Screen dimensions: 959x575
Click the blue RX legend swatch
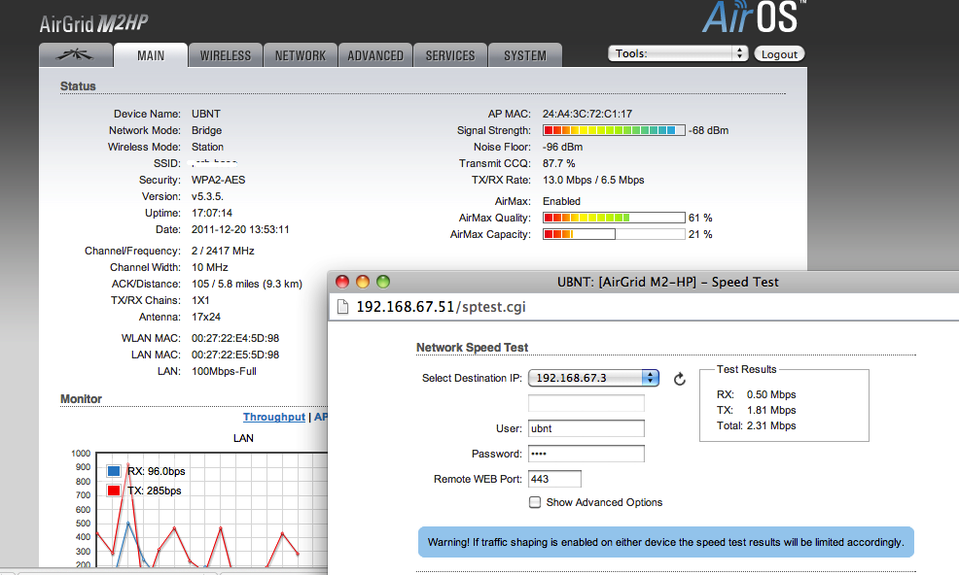pos(114,471)
